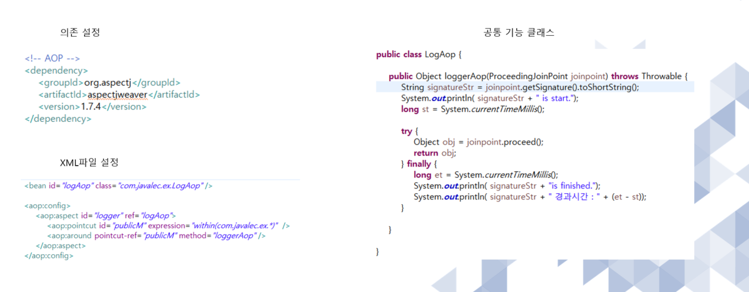The height and width of the screenshot is (292, 749).
Task: Click the aop:aspect id="logger" line
Action: tap(106, 216)
